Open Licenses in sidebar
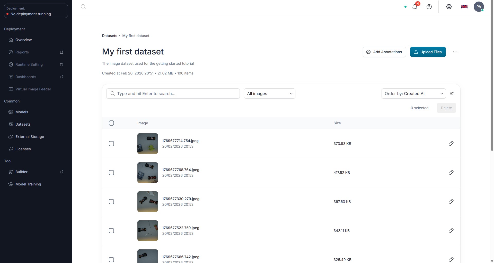This screenshot has height=263, width=494. click(36, 149)
